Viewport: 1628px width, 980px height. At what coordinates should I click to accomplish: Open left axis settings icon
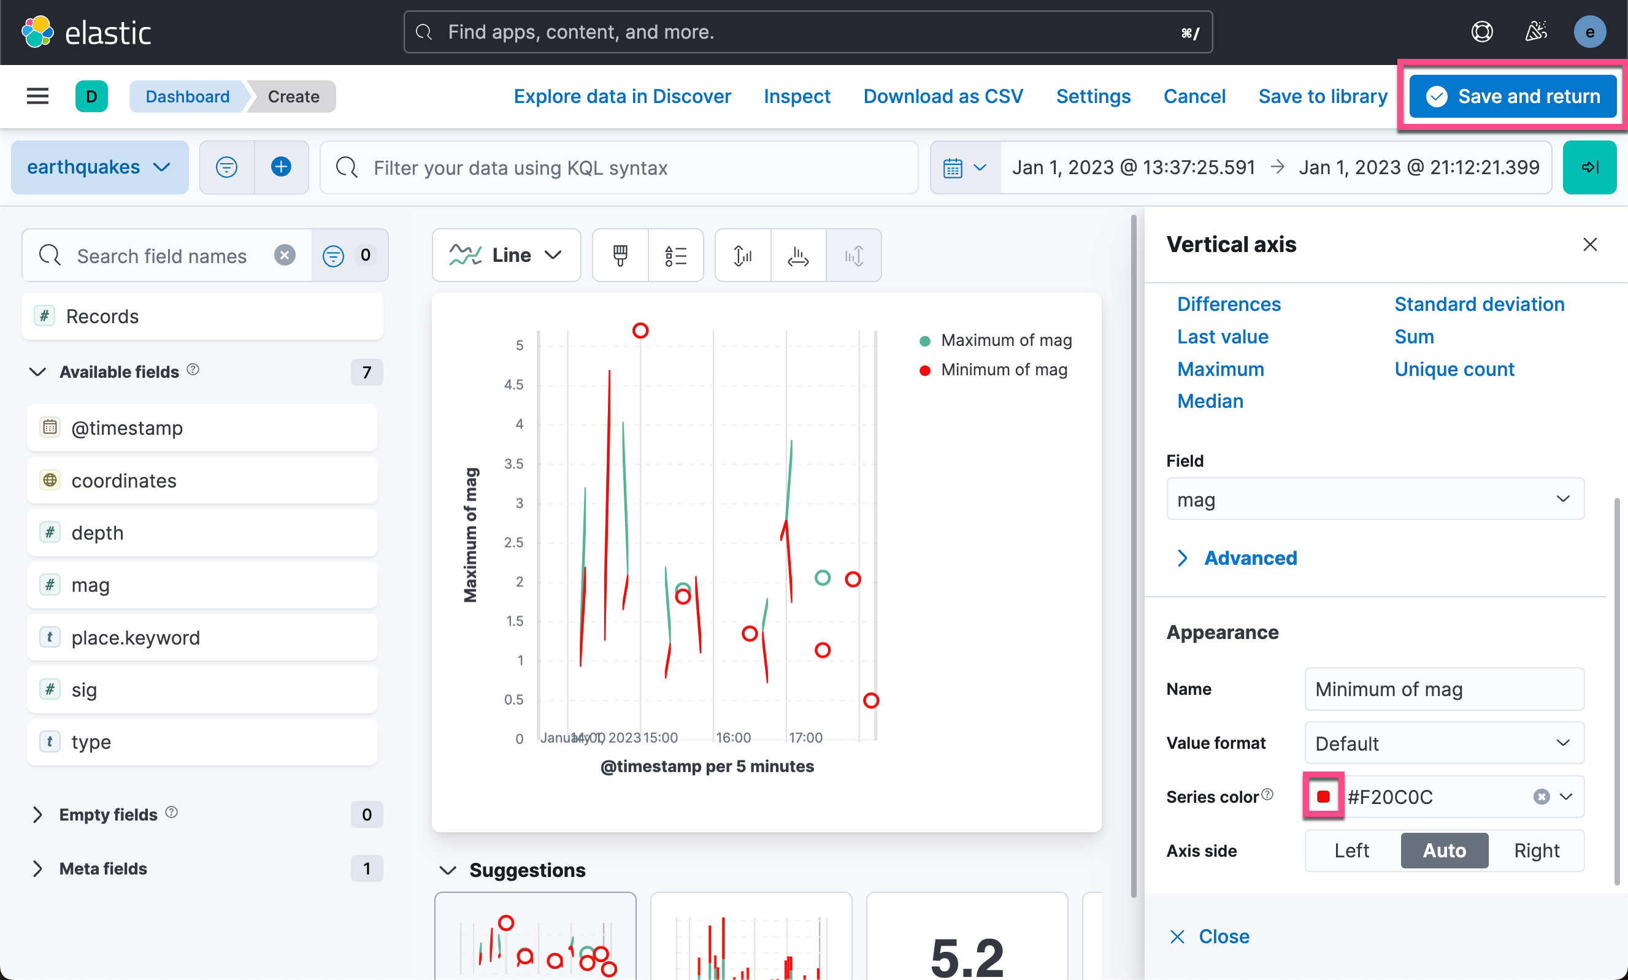coord(742,256)
